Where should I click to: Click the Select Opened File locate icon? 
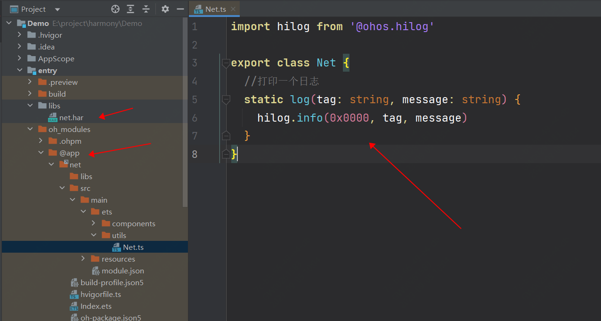[115, 9]
